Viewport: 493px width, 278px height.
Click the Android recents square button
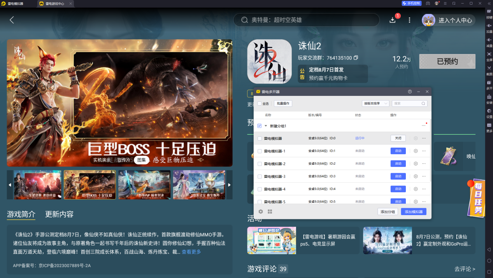[x=489, y=271]
